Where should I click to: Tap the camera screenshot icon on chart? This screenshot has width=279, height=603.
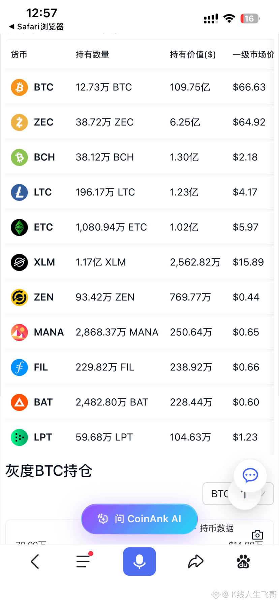257,535
